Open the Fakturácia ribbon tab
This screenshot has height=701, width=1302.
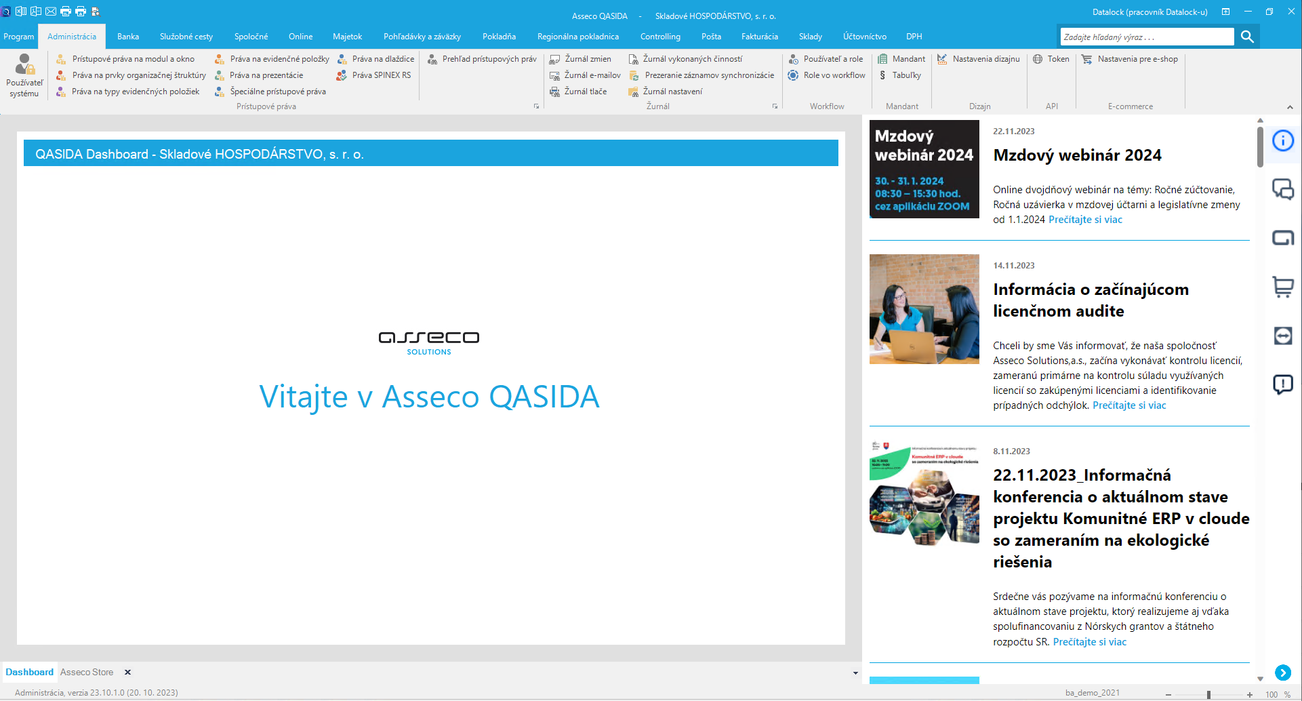tap(760, 37)
